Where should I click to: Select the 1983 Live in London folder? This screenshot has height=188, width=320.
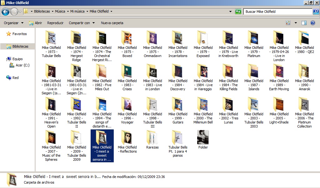pyautogui.click(x=152, y=77)
